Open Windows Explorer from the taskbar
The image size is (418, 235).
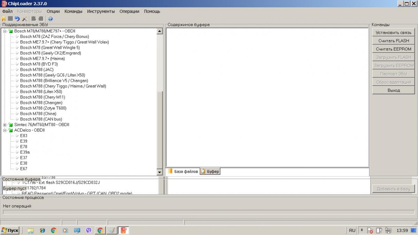[31, 230]
